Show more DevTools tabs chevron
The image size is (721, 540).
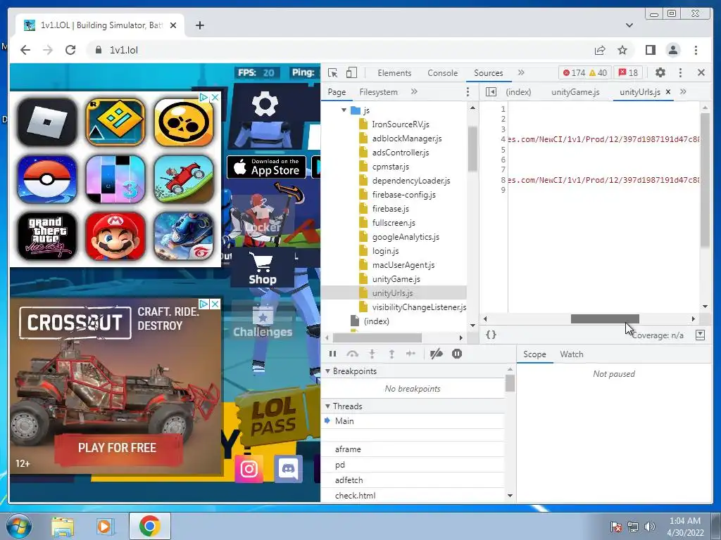click(x=521, y=72)
